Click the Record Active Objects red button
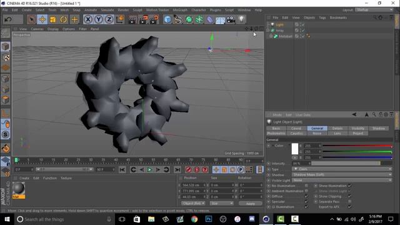This screenshot has width=400, height=225. pos(189,169)
